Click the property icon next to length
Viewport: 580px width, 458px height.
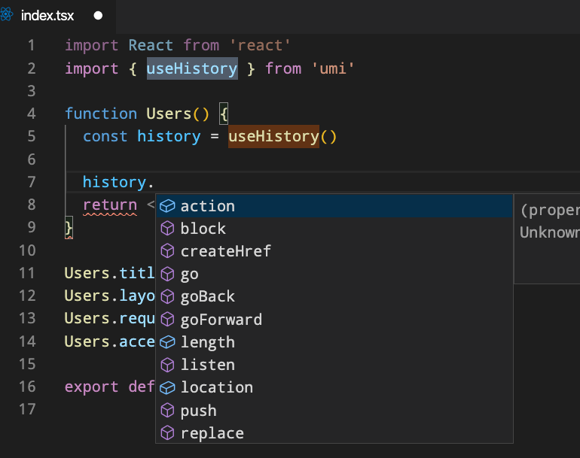(167, 342)
